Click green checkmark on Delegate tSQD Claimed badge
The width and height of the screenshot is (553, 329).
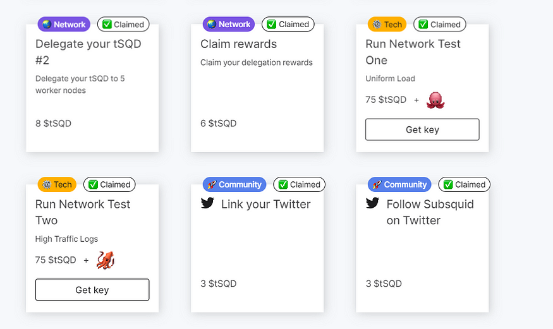(107, 24)
